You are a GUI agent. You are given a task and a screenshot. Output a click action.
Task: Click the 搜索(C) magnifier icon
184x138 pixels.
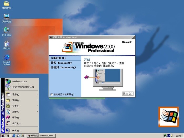(x=8, y=112)
